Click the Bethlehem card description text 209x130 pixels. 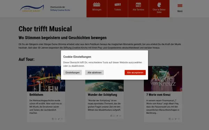click(x=46, y=107)
